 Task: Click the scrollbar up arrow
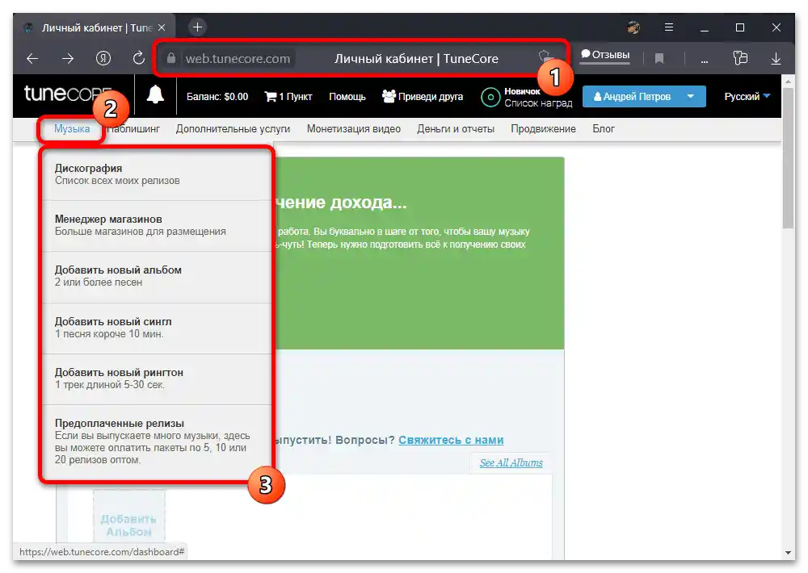(788, 82)
